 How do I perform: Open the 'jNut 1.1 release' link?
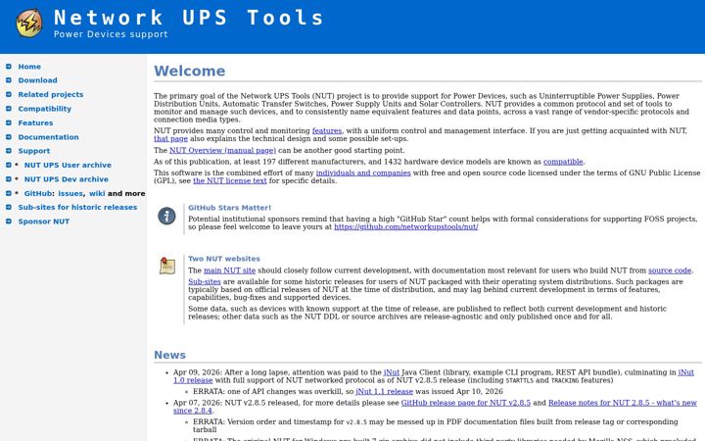[x=384, y=391]
